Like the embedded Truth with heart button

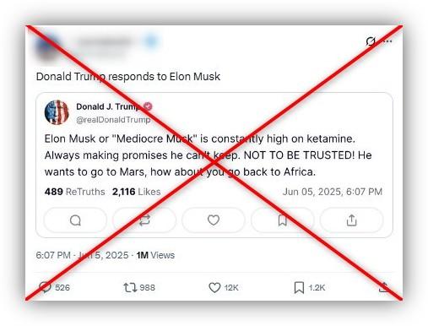click(x=214, y=220)
